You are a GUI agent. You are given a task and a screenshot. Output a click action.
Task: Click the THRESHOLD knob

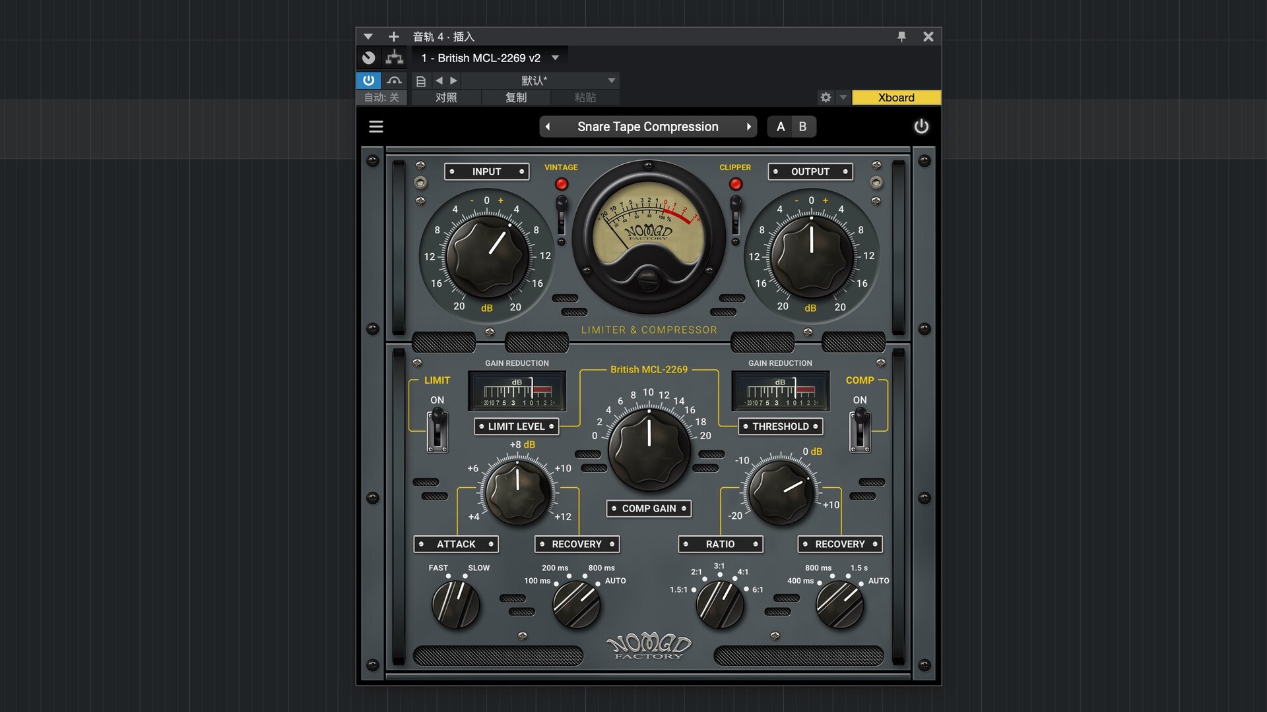click(781, 491)
